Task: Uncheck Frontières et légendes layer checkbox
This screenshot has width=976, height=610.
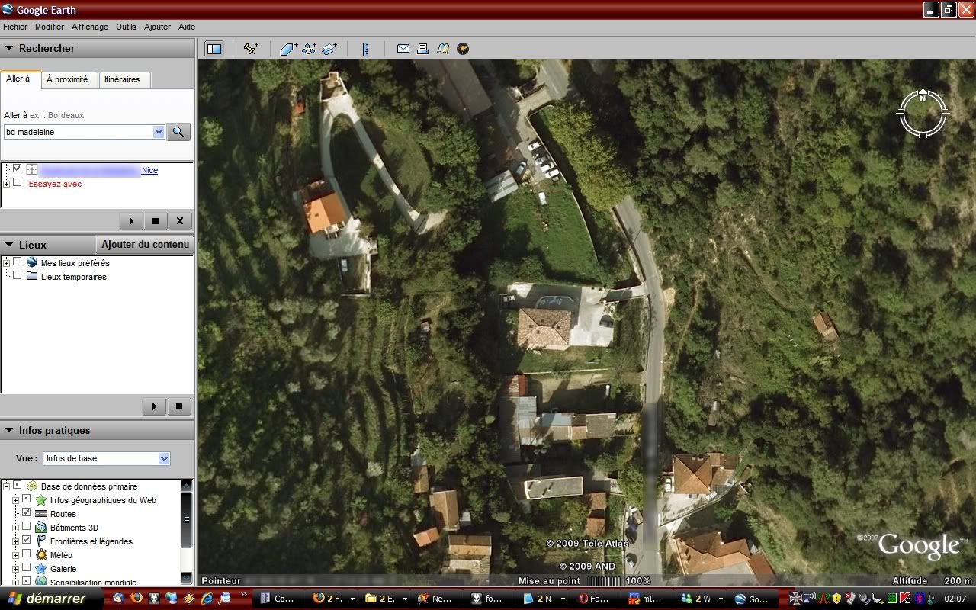Action: [x=27, y=540]
